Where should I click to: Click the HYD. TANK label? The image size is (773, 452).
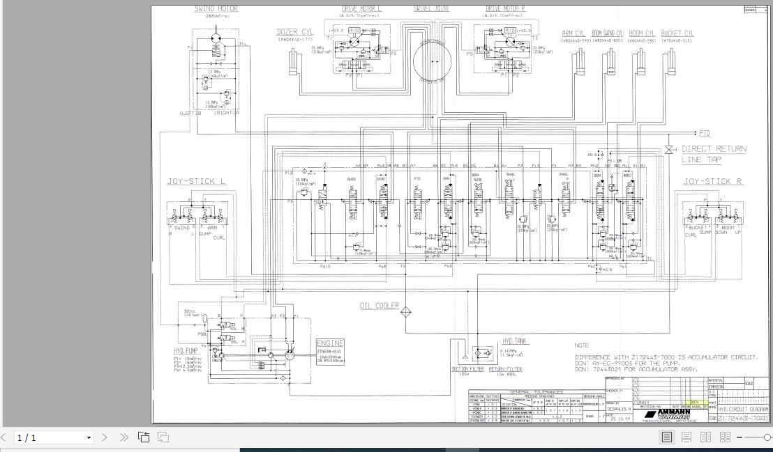pyautogui.click(x=514, y=341)
